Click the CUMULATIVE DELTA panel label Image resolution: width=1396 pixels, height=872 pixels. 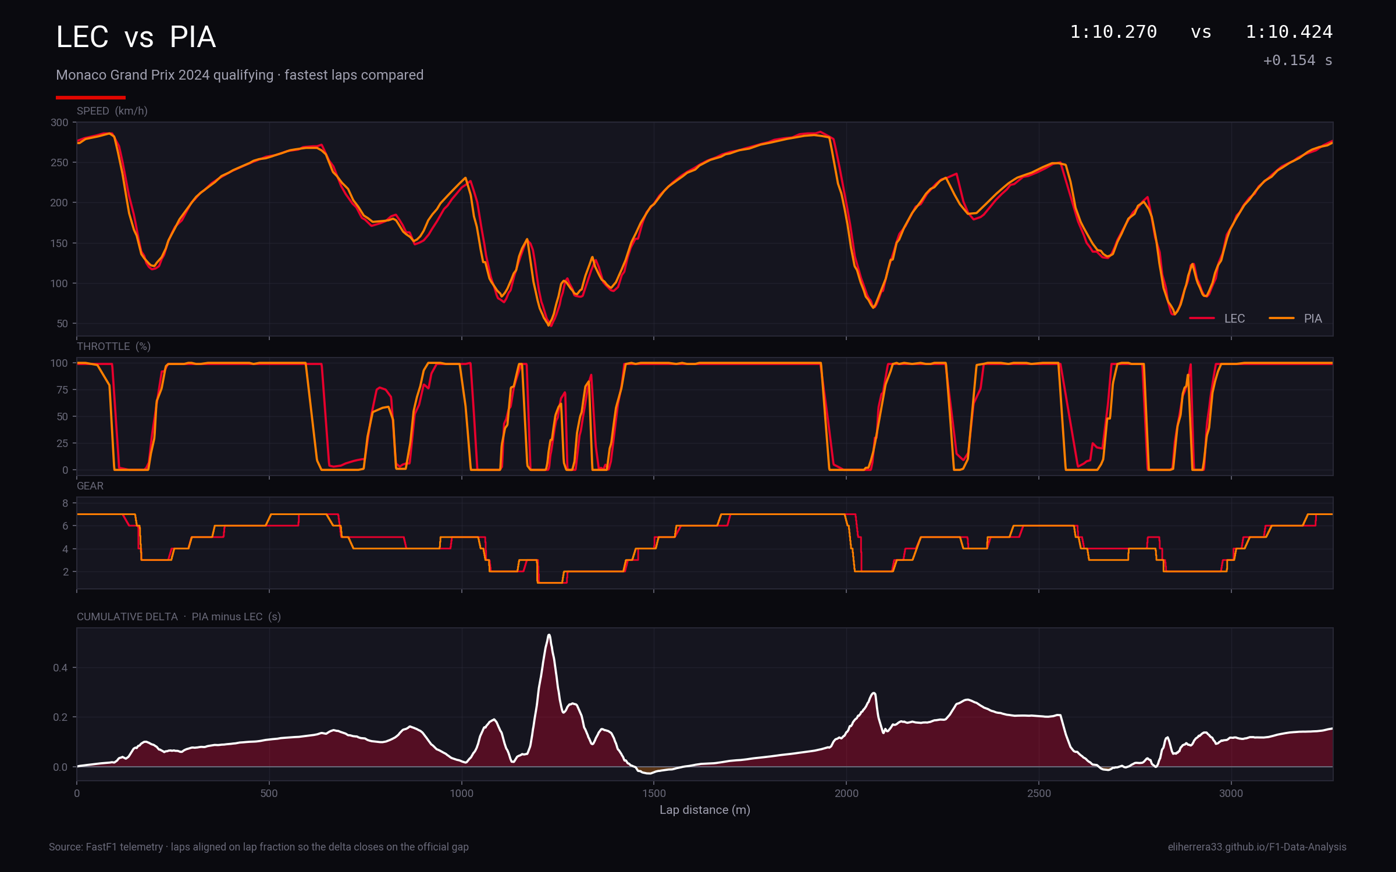179,617
